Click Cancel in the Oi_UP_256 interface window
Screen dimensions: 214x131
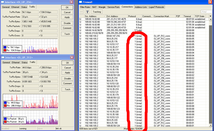coord(67,12)
